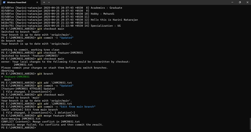251x132 pixels.
Task: Open a new tab with plus icon
Action: (44, 3)
